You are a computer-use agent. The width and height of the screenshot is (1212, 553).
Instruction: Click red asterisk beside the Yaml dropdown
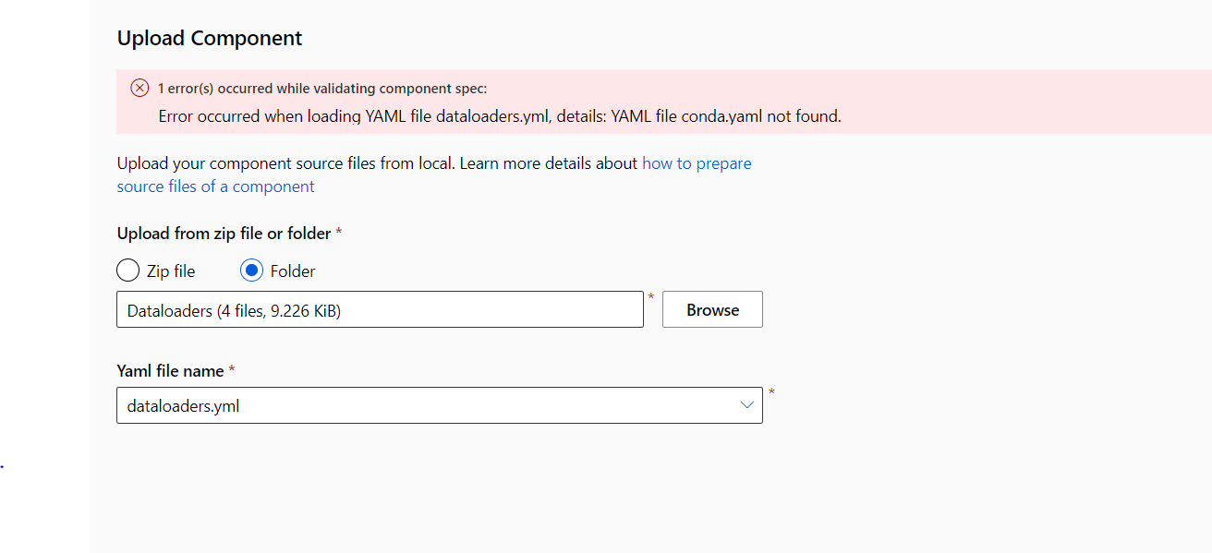[x=771, y=392]
